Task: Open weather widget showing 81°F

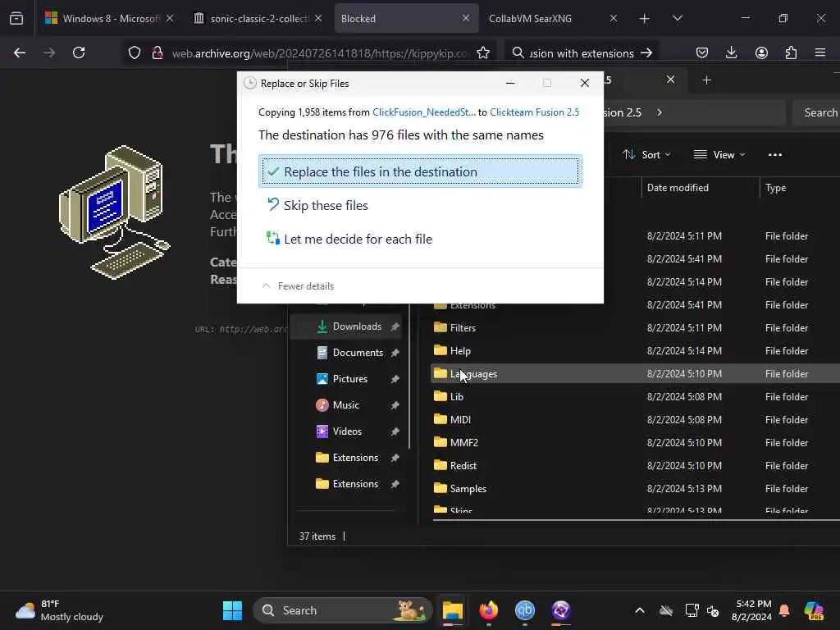Action: click(x=59, y=610)
